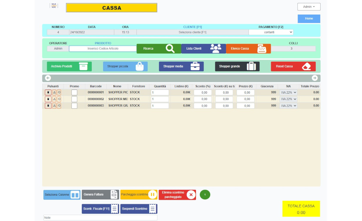The height and width of the screenshot is (221, 362).
Task: Tick the Promo checkbox for SHOPPER PIC row
Action: pyautogui.click(x=74, y=92)
